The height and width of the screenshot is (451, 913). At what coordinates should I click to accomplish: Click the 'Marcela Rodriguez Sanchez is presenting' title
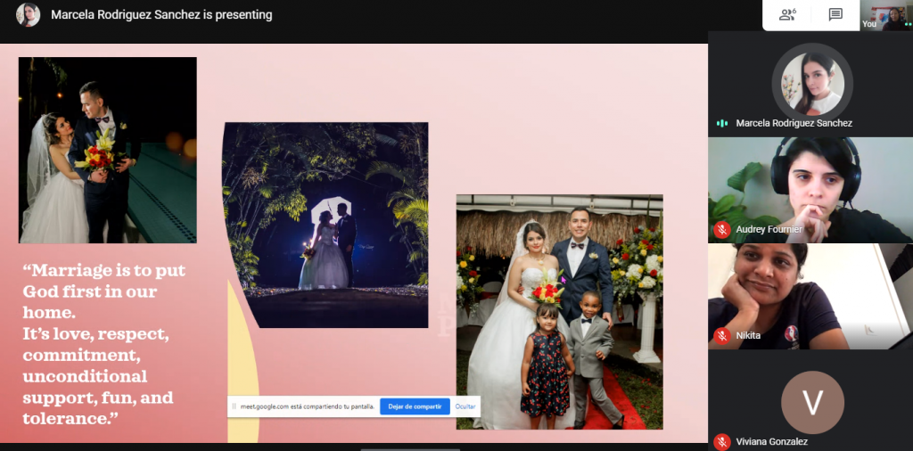coord(161,14)
